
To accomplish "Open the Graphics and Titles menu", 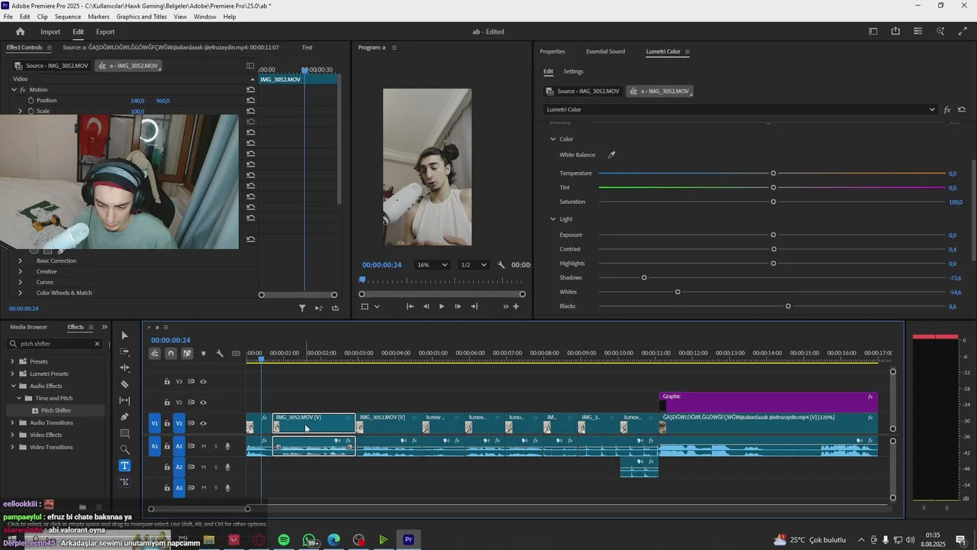I will pyautogui.click(x=141, y=16).
